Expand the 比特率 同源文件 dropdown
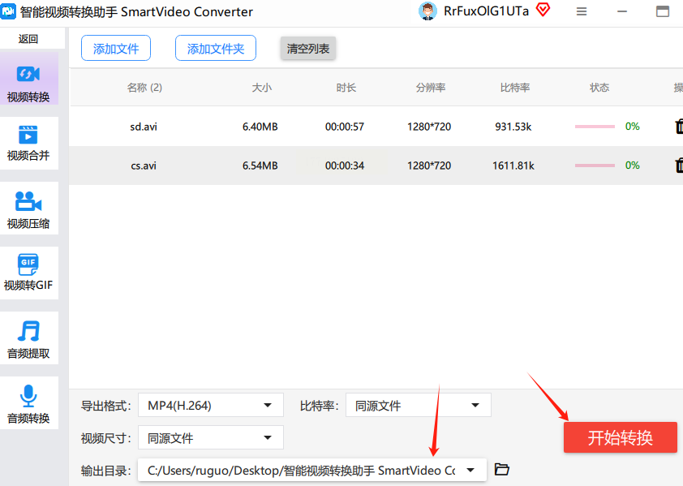683x486 pixels. point(419,406)
